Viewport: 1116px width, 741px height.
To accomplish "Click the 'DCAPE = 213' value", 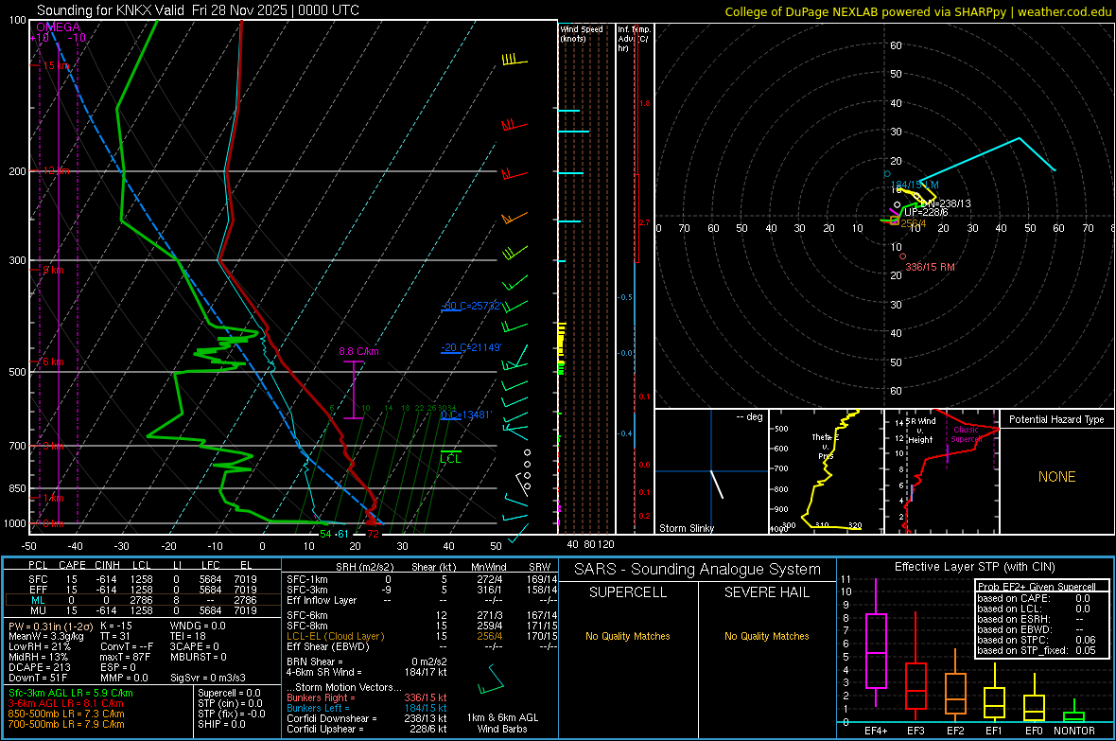I will (x=40, y=667).
